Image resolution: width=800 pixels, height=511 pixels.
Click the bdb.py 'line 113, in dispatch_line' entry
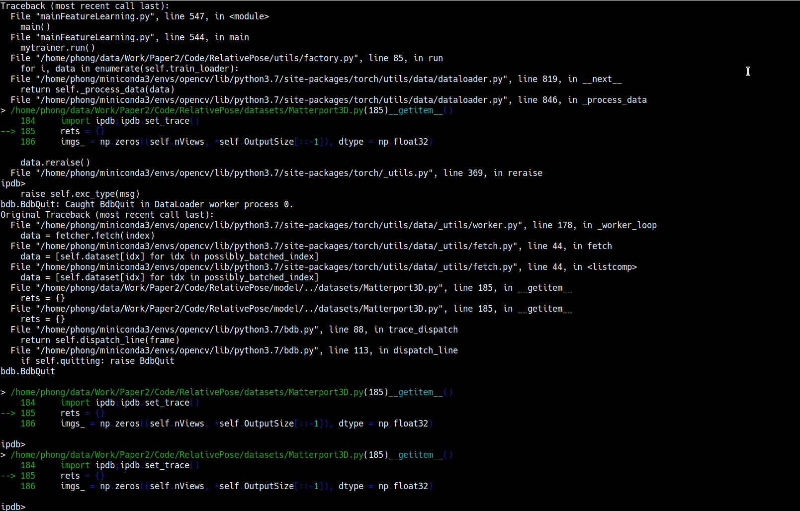pyautogui.click(x=234, y=350)
